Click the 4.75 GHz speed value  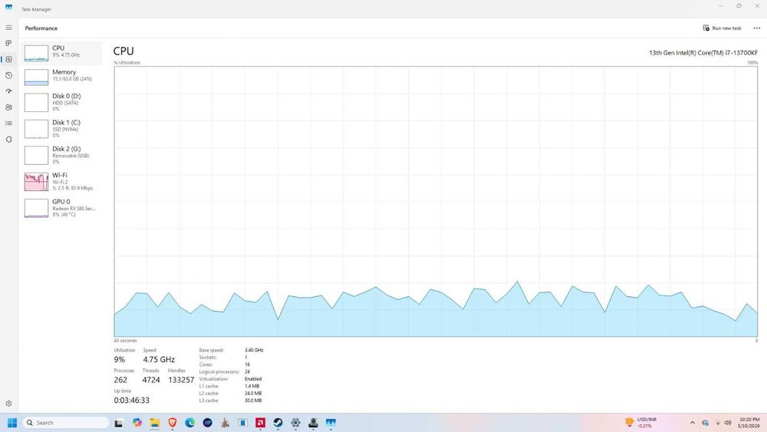tap(159, 360)
